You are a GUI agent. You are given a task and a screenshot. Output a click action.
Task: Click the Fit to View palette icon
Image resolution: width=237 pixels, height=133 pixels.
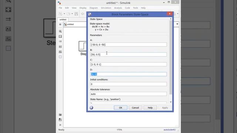(60, 37)
